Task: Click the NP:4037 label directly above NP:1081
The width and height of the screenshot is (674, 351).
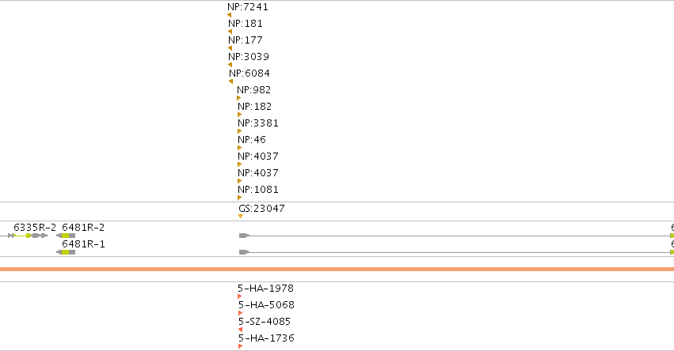Action: pos(258,173)
